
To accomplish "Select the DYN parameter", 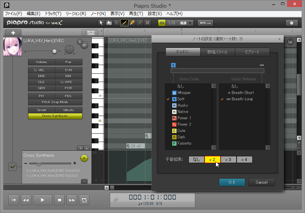I will [x=68, y=70].
